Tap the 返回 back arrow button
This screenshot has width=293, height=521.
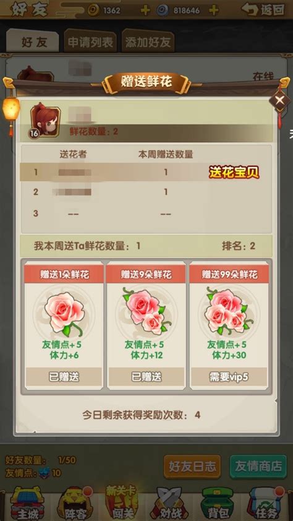(263, 10)
